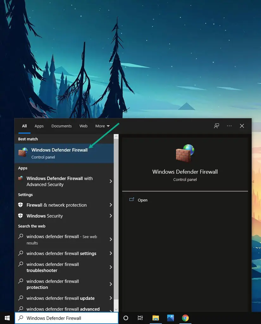Open Windows Defender Firewall best match result
The height and width of the screenshot is (324, 261).
pyautogui.click(x=64, y=153)
